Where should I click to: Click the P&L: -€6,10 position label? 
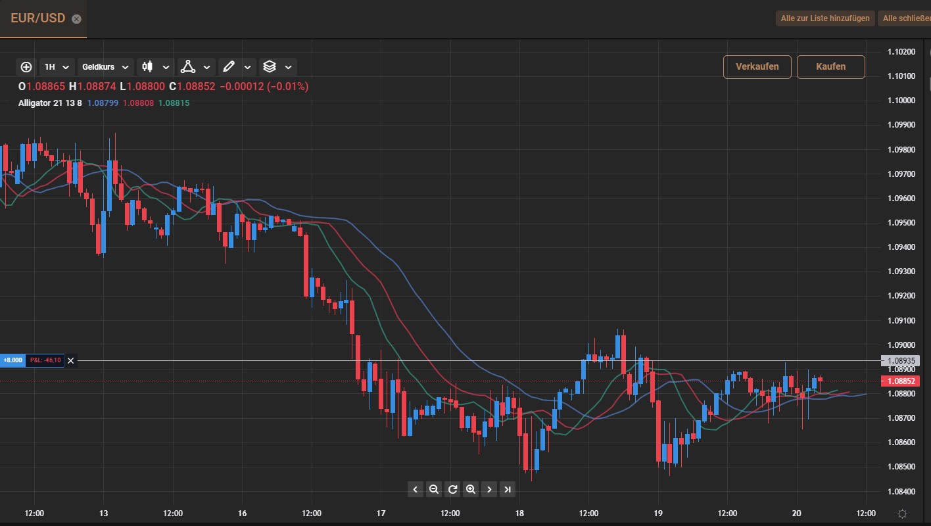click(x=45, y=360)
